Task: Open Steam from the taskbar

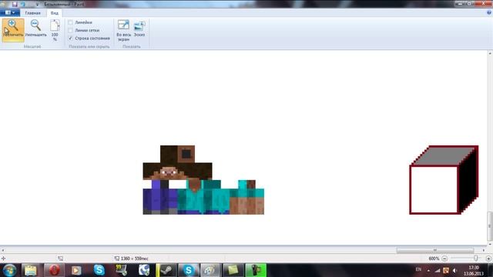Action: [166, 270]
